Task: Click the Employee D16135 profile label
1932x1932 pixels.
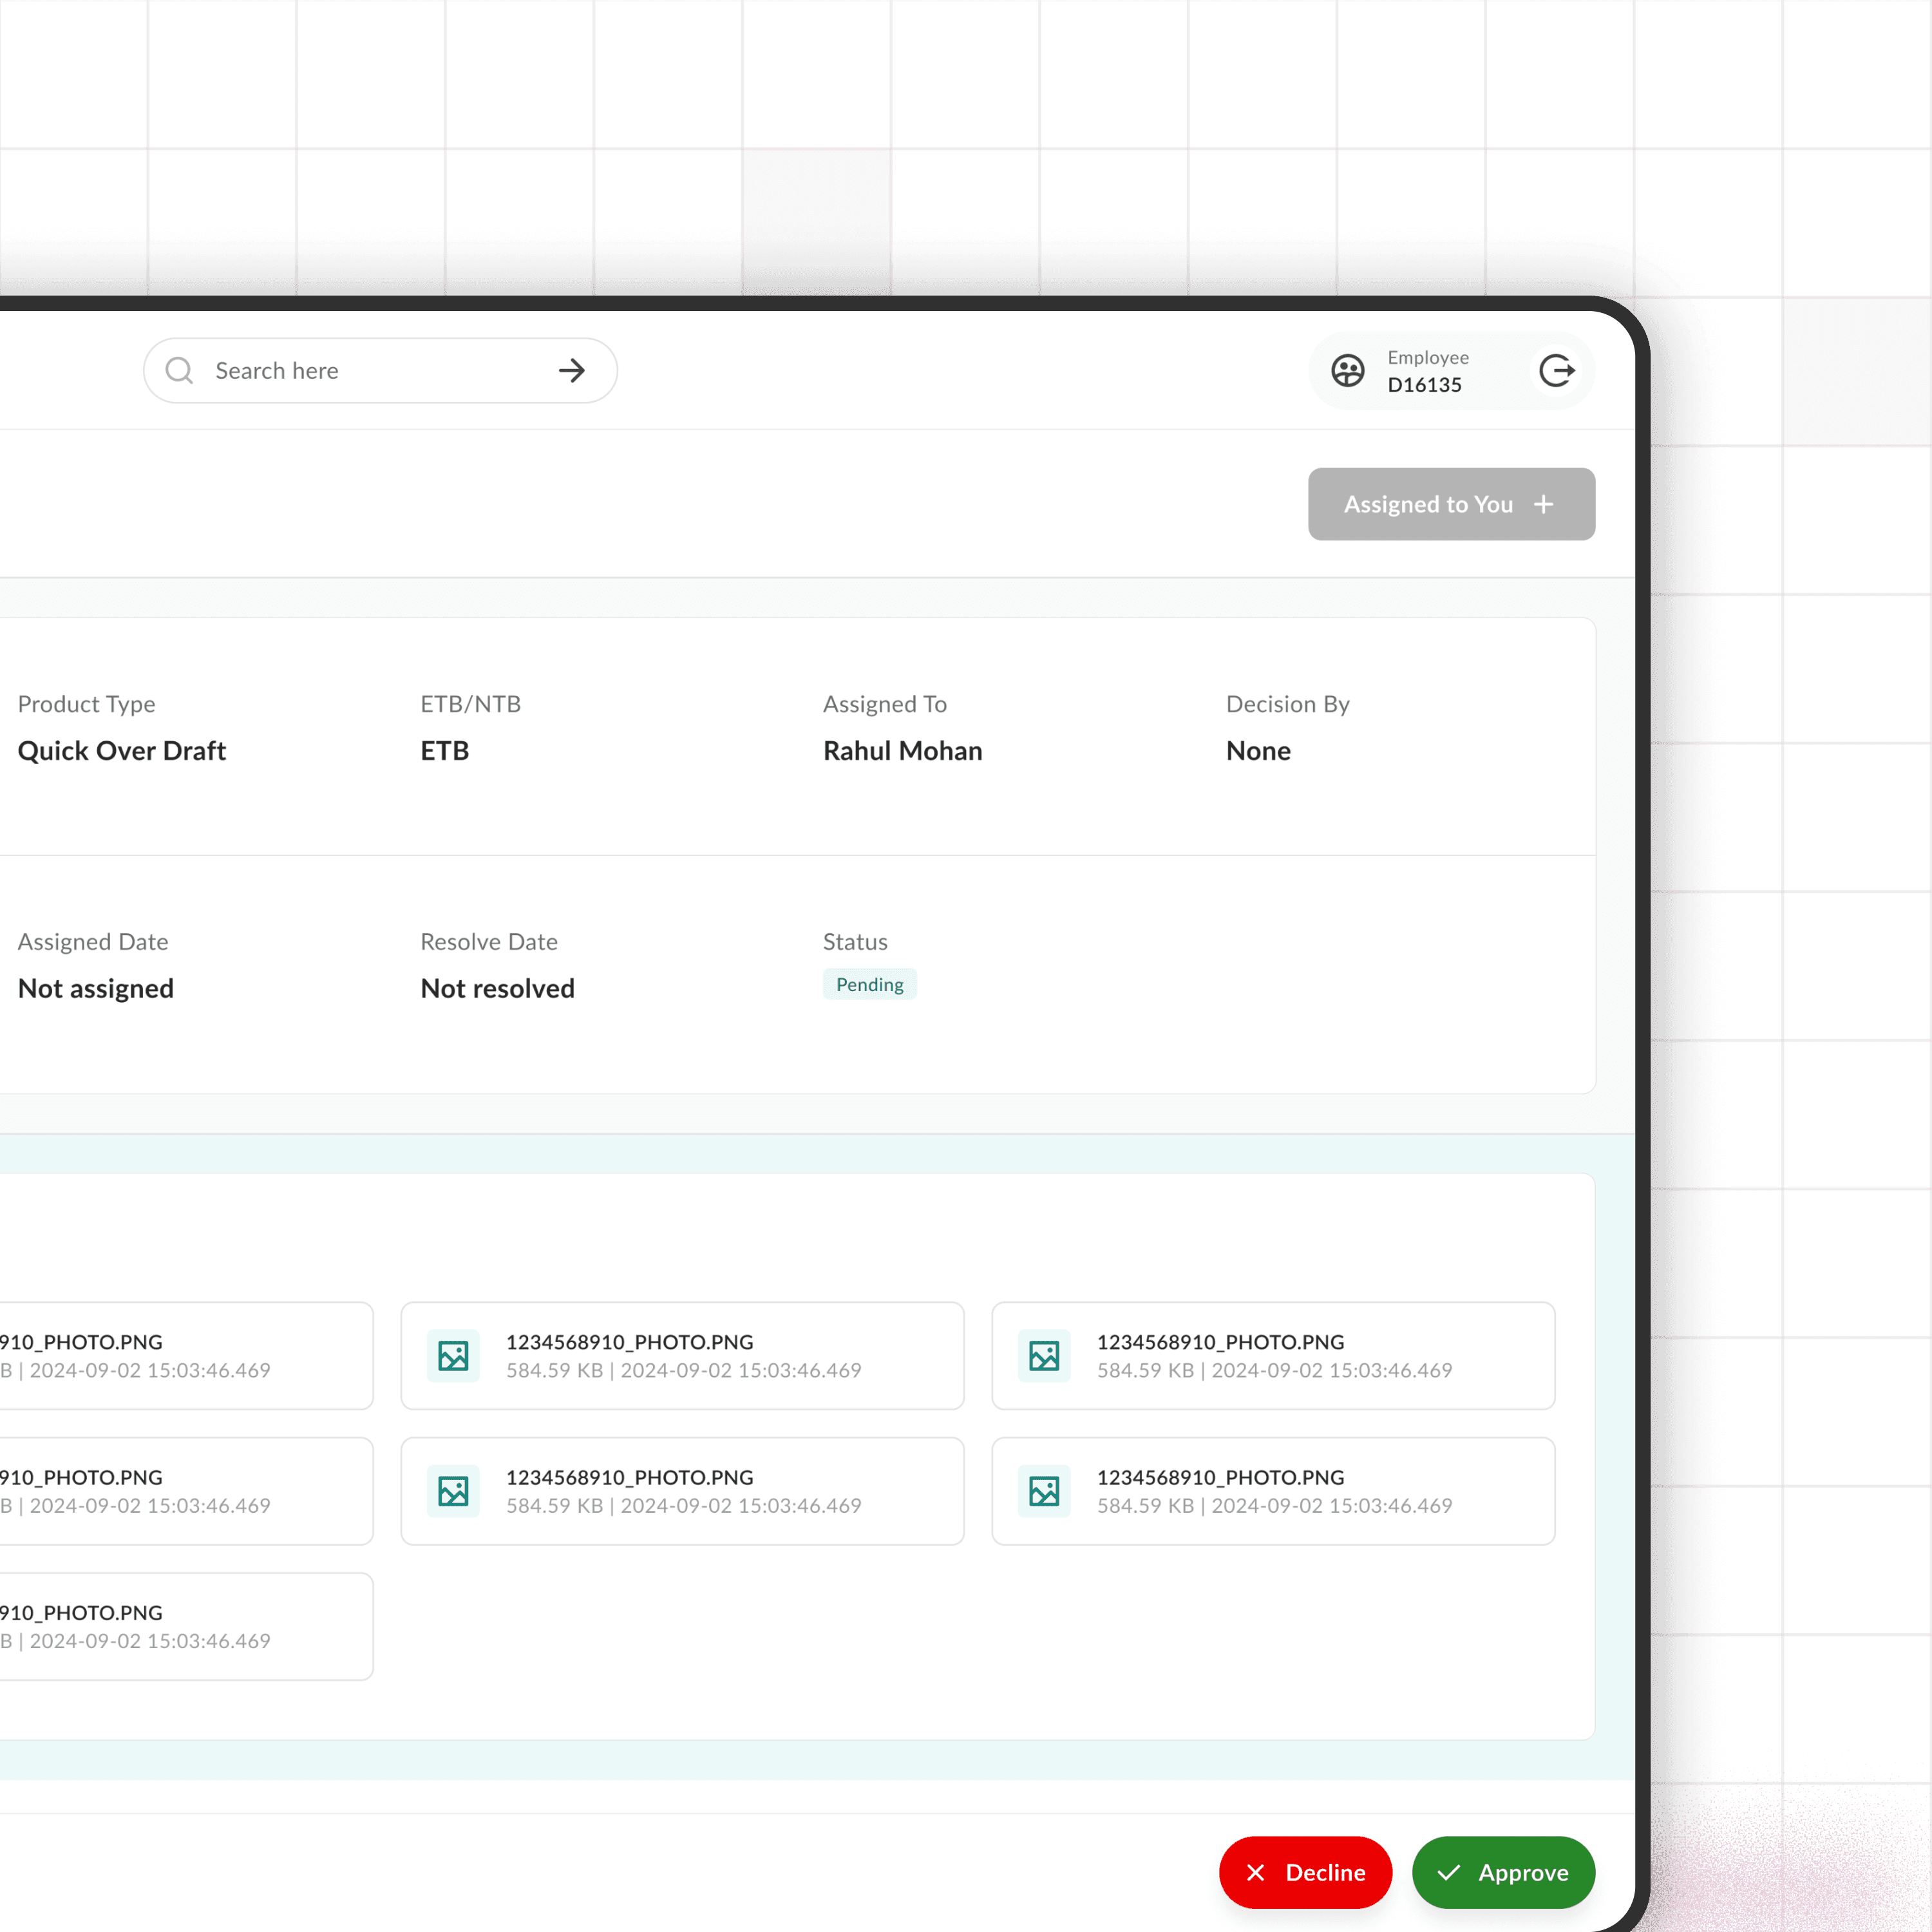Action: pos(1427,371)
